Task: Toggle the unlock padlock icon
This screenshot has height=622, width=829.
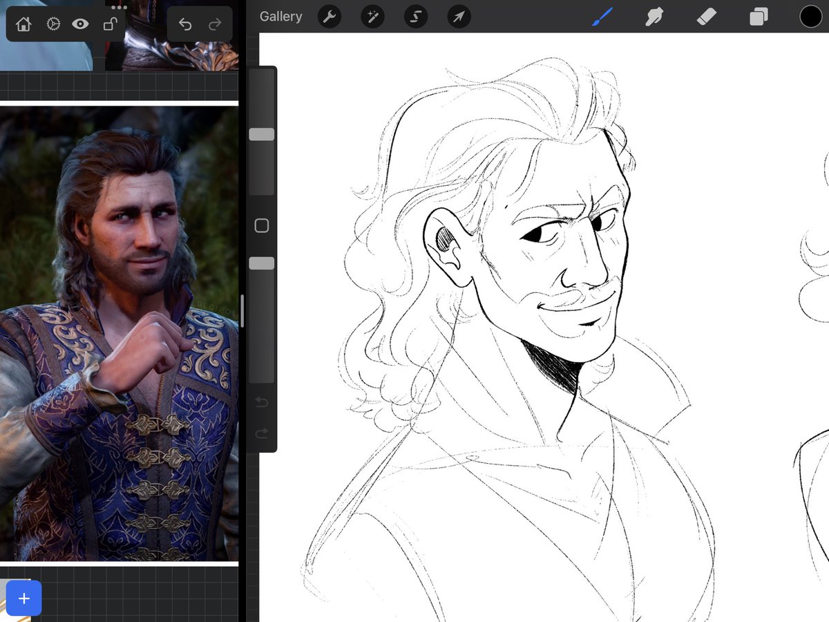Action: coord(109,23)
